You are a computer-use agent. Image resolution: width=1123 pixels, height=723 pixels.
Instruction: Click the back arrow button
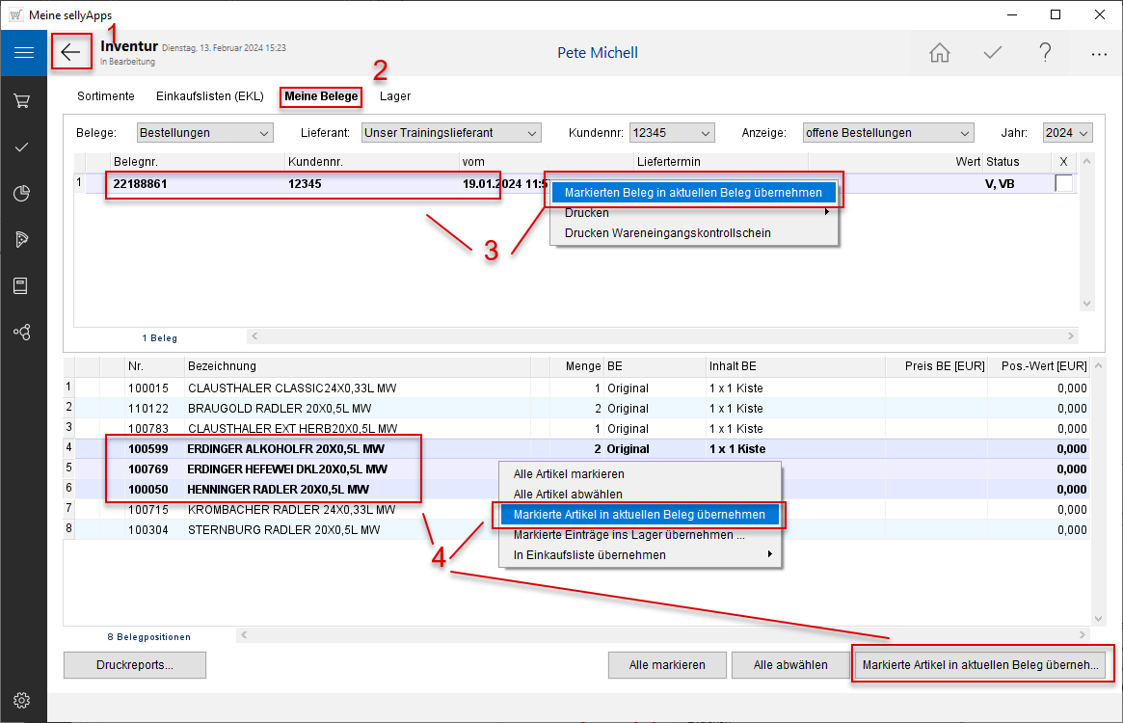pyautogui.click(x=71, y=52)
